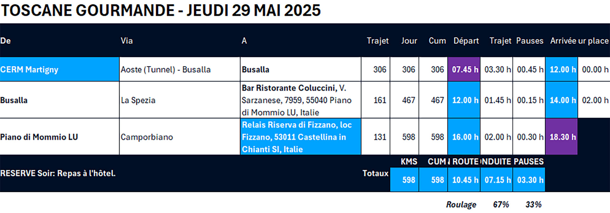The image size is (610, 213).
Task: Click the Bar Ristorante Coluccini address cell
Action: click(300, 100)
